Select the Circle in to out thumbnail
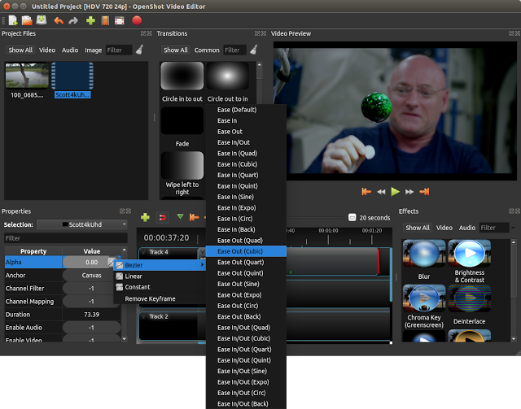The height and width of the screenshot is (409, 521). [182, 76]
